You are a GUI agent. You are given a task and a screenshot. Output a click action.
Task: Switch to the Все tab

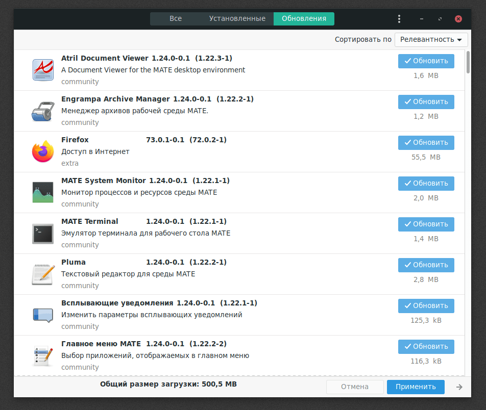coord(176,19)
